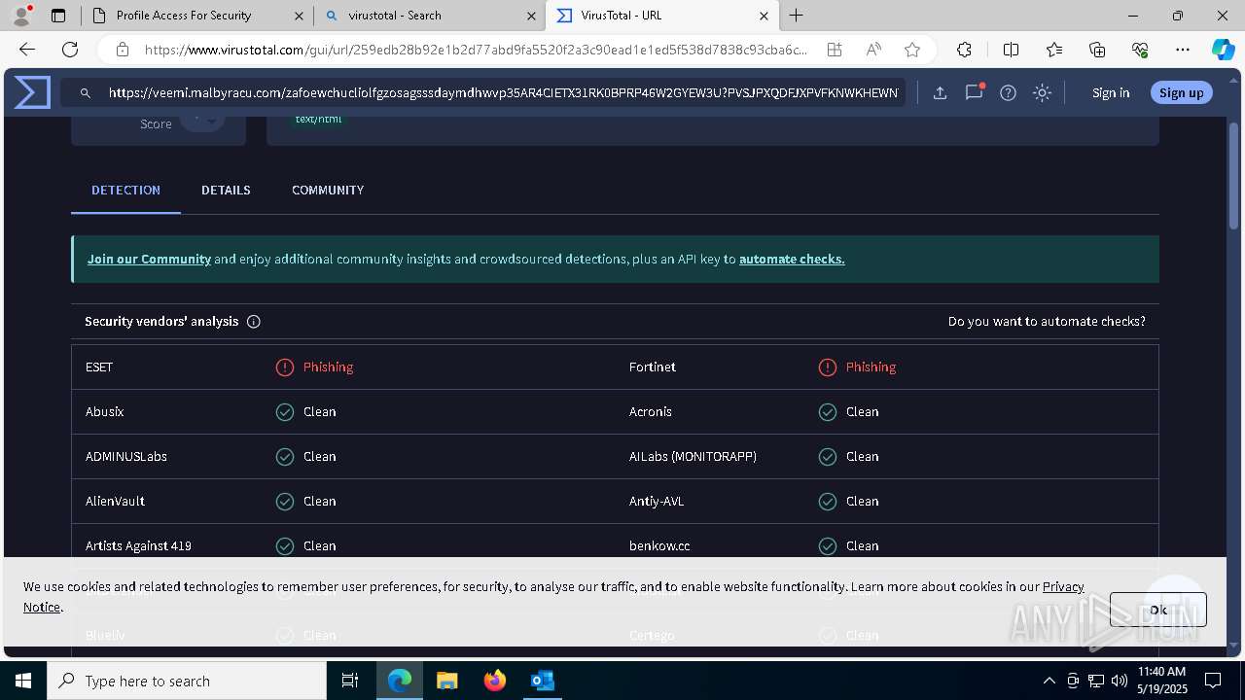Open Edge tab actions menu icon
The image size is (1245, 700).
58,16
